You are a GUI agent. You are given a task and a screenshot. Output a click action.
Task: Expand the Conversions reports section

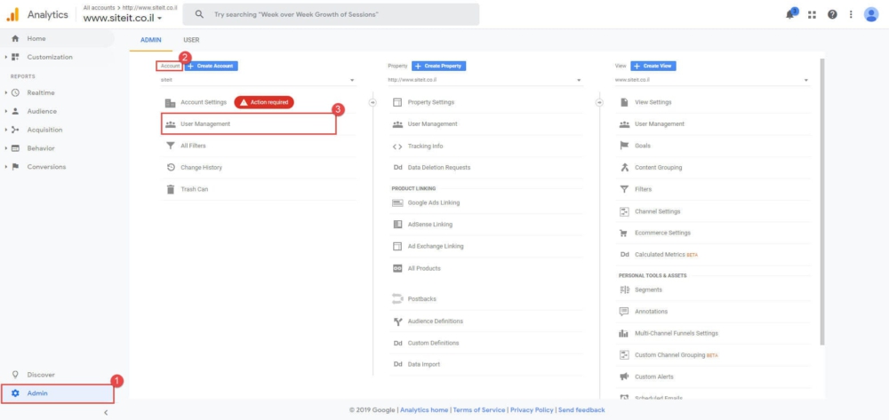click(5, 167)
